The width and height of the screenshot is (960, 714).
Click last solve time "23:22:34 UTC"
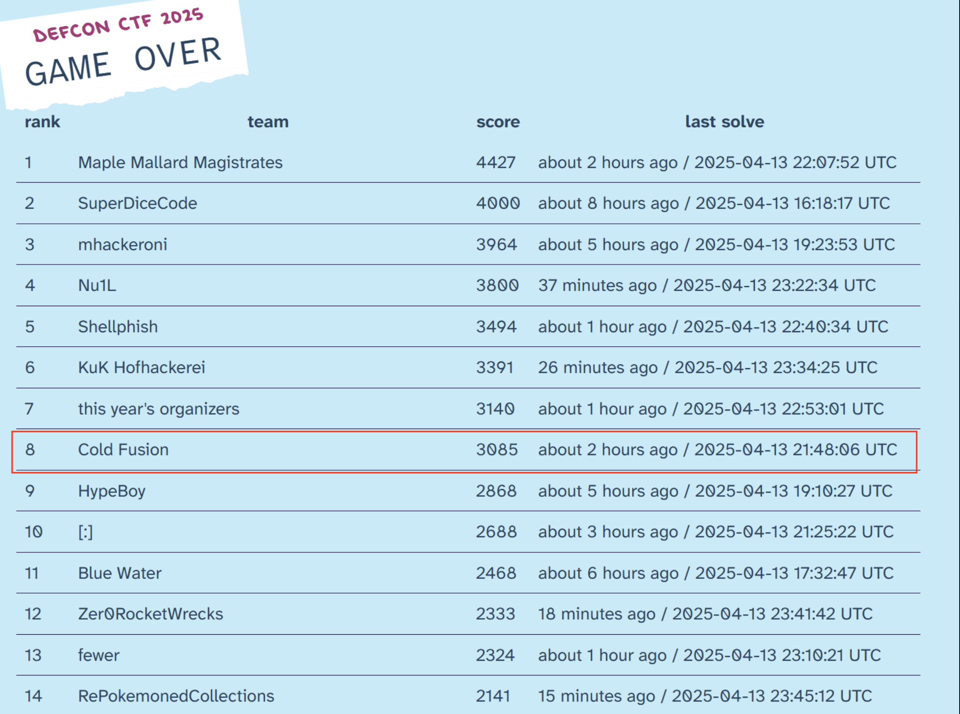point(824,285)
